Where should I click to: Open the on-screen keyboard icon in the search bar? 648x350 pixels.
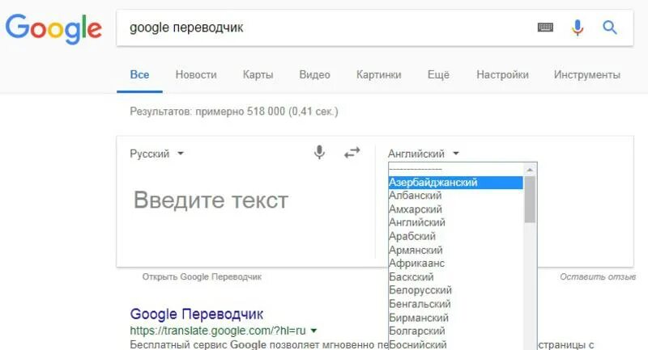pos(545,27)
